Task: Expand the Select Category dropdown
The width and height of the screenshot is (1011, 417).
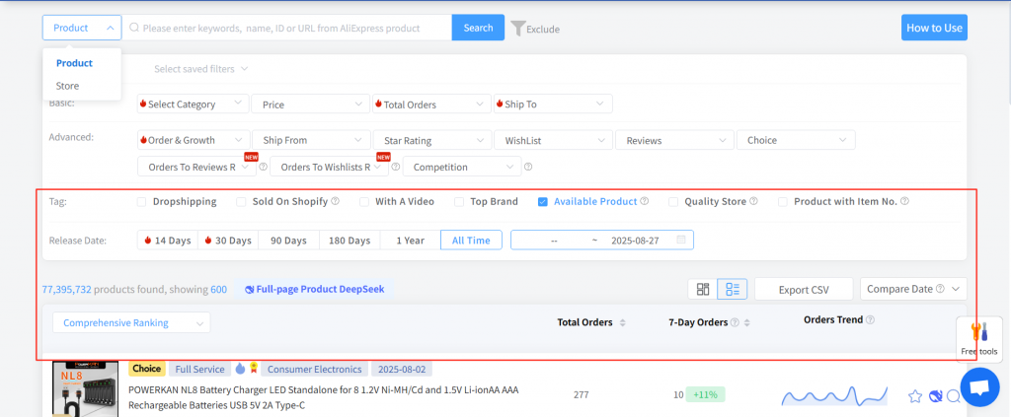Action: coord(193,104)
